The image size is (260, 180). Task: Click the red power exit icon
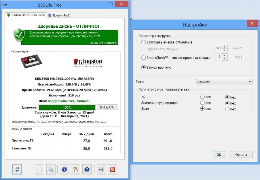112,169
